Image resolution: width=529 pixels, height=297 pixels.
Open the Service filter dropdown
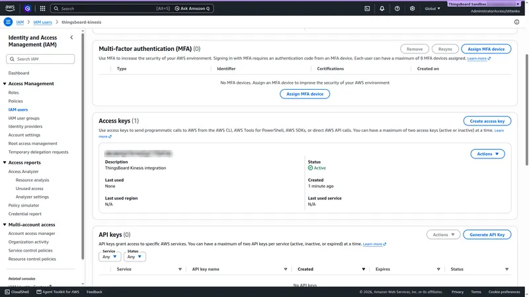(x=110, y=257)
